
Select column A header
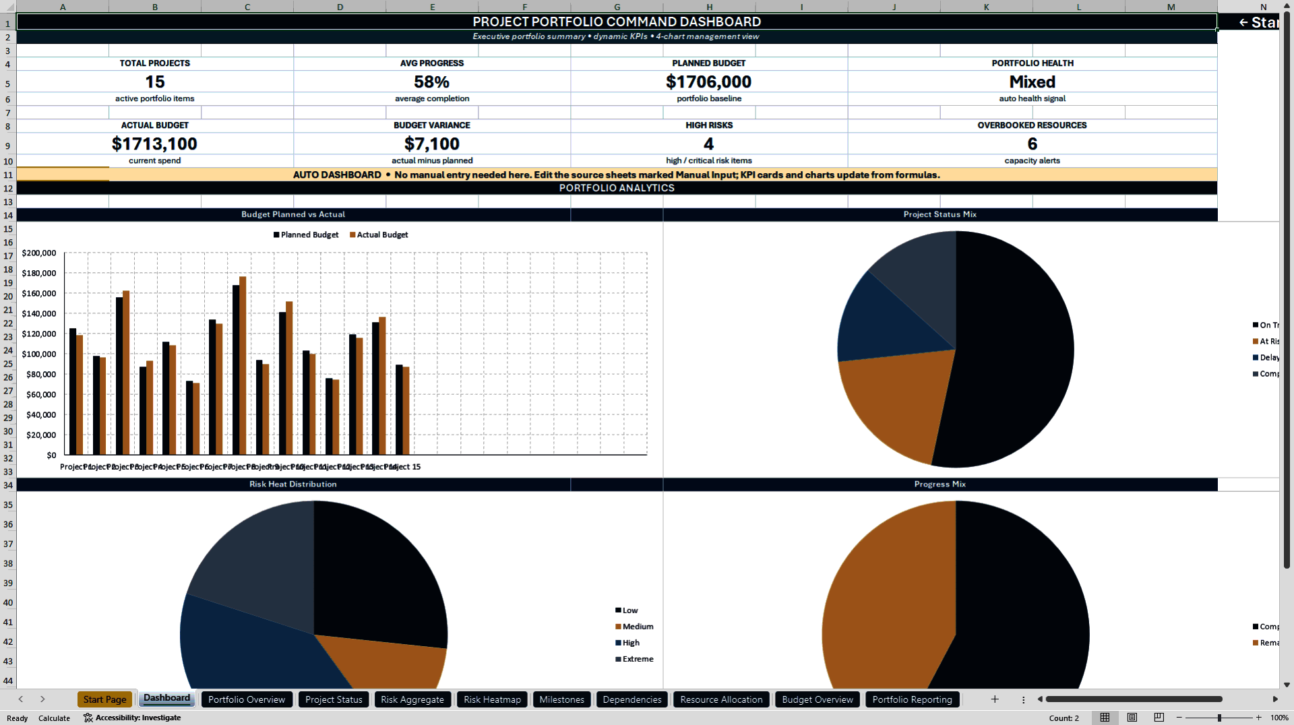pyautogui.click(x=63, y=7)
